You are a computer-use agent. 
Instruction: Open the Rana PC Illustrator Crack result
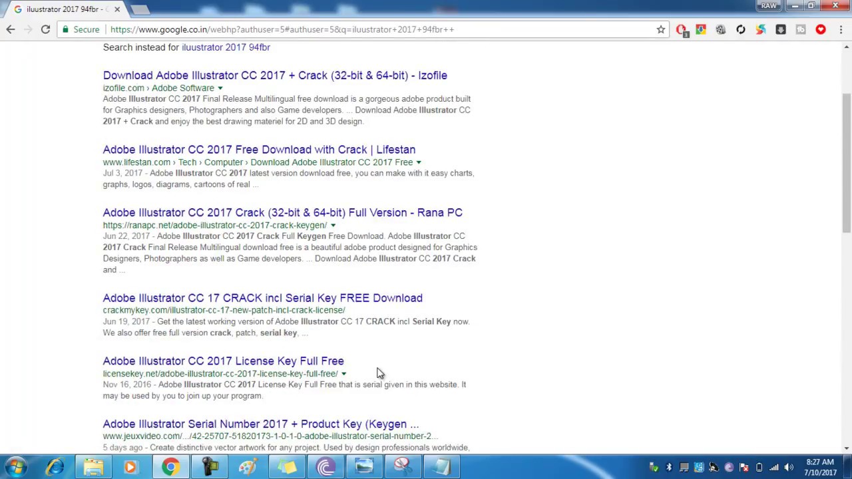point(283,213)
